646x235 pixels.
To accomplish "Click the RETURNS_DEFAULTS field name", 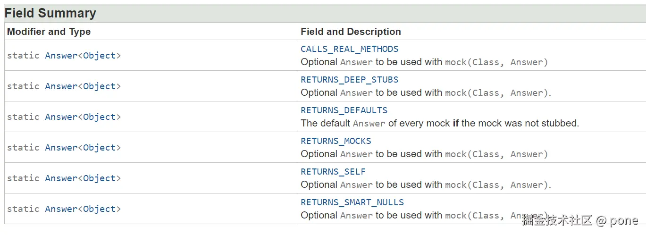I will tap(344, 110).
